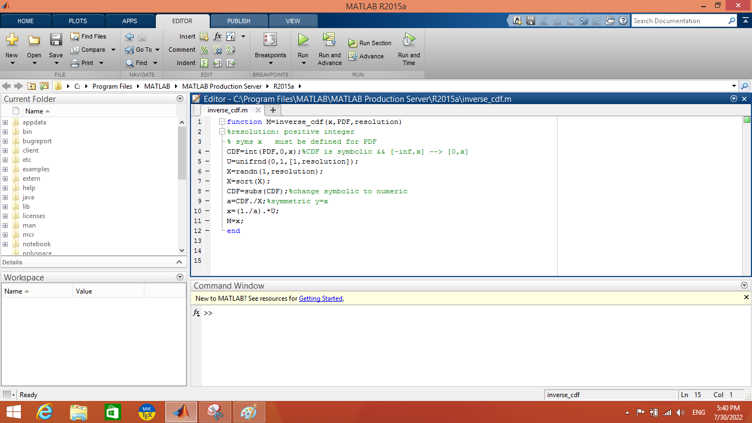Click the increase indent icon

click(x=217, y=63)
